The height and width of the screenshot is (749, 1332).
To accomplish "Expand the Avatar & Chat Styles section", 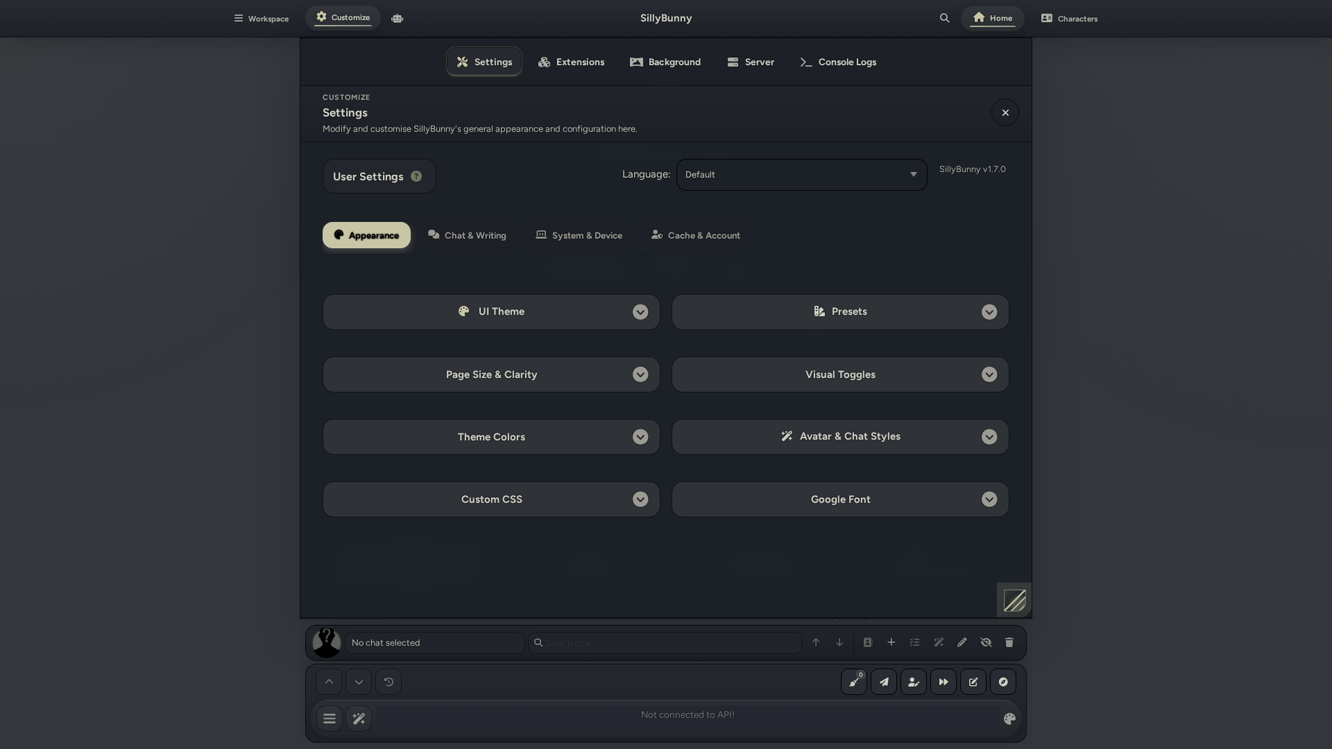I will pos(840,437).
